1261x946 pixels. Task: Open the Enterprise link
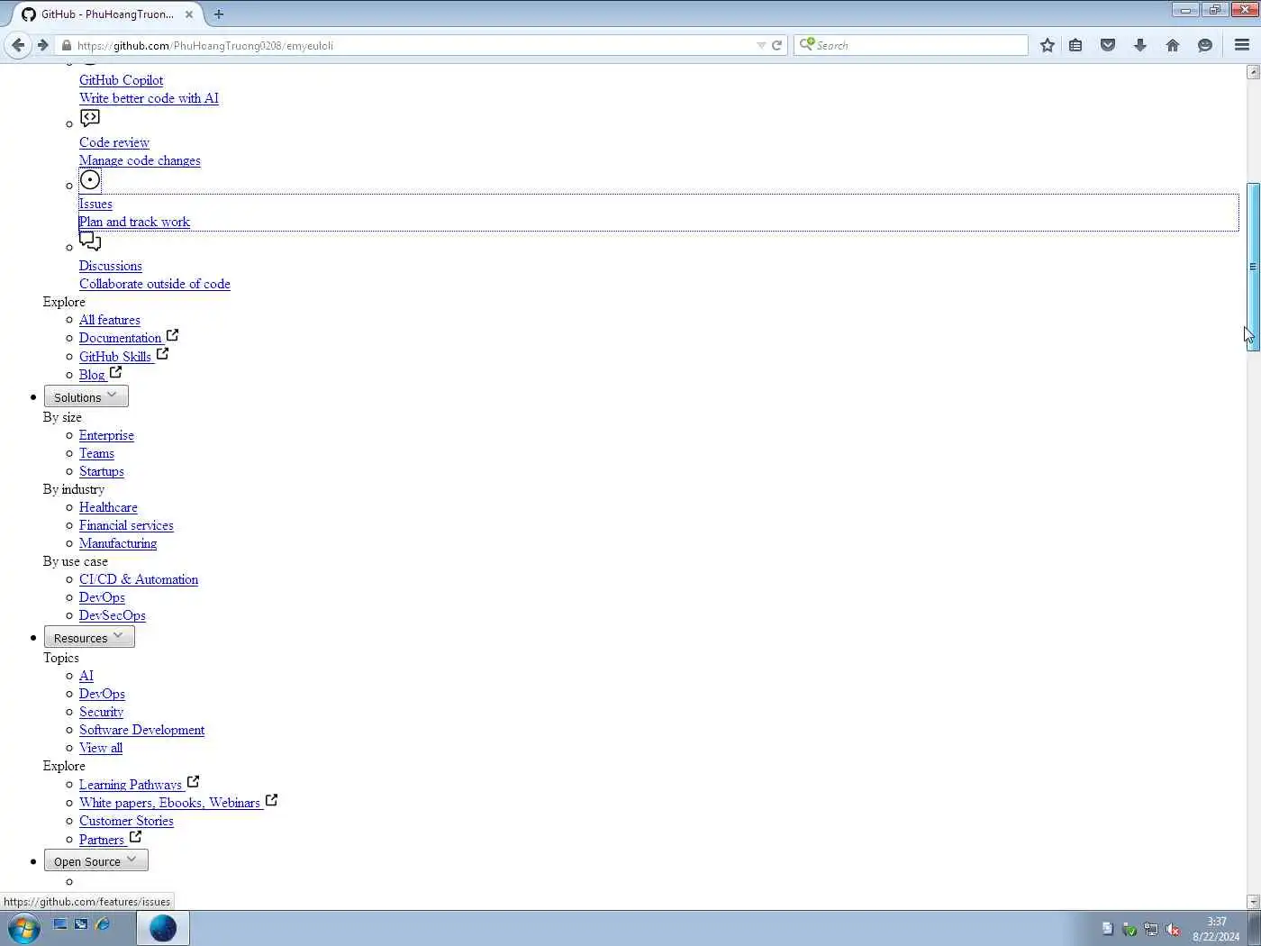tap(106, 435)
